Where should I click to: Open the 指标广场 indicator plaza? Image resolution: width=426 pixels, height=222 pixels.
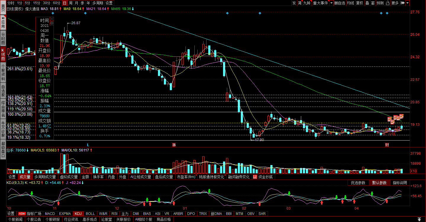click(x=30, y=213)
